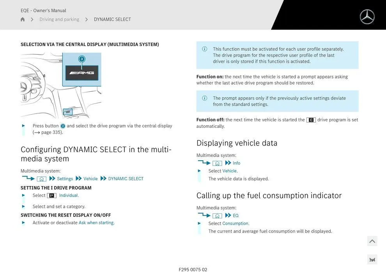Click the Comfort drive program C icon
The image size is (386, 273).
click(311, 120)
